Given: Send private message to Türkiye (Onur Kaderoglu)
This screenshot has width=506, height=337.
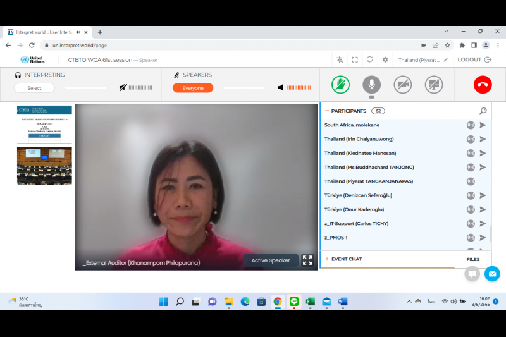Looking at the screenshot, I should pyautogui.click(x=483, y=209).
